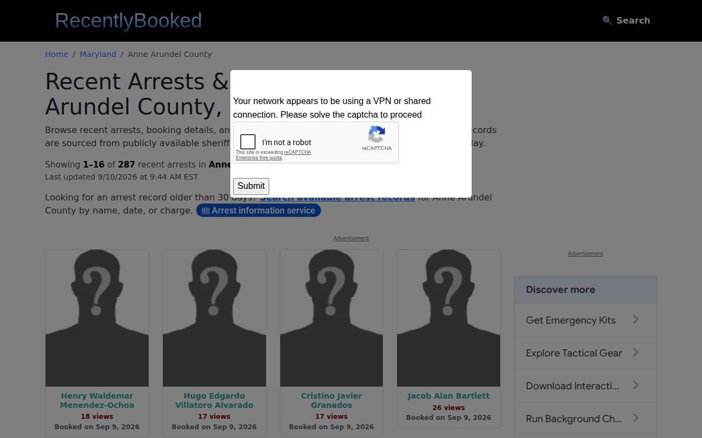The image size is (702, 438).
Task: Expand Explore Tactical Gear chevron
Action: coord(636,352)
